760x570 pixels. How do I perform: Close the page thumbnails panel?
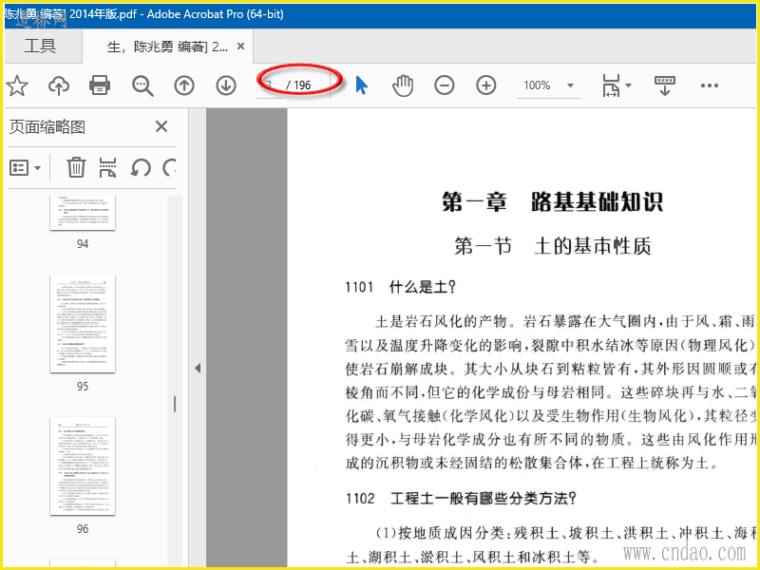(x=161, y=127)
